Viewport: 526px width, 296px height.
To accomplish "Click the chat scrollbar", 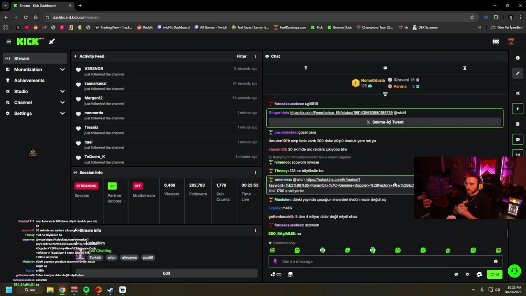I will [507, 234].
